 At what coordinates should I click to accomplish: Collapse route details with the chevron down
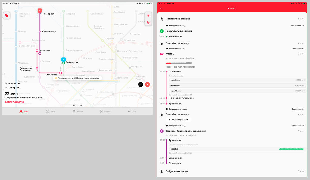pos(161,9)
